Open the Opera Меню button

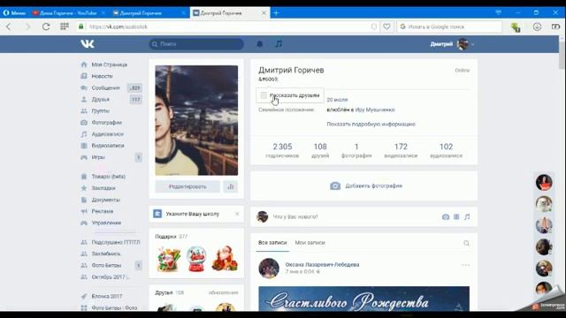click(x=14, y=13)
